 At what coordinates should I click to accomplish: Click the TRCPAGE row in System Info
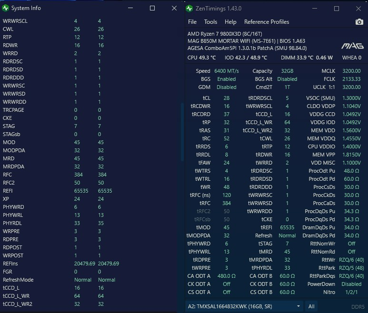click(52, 110)
